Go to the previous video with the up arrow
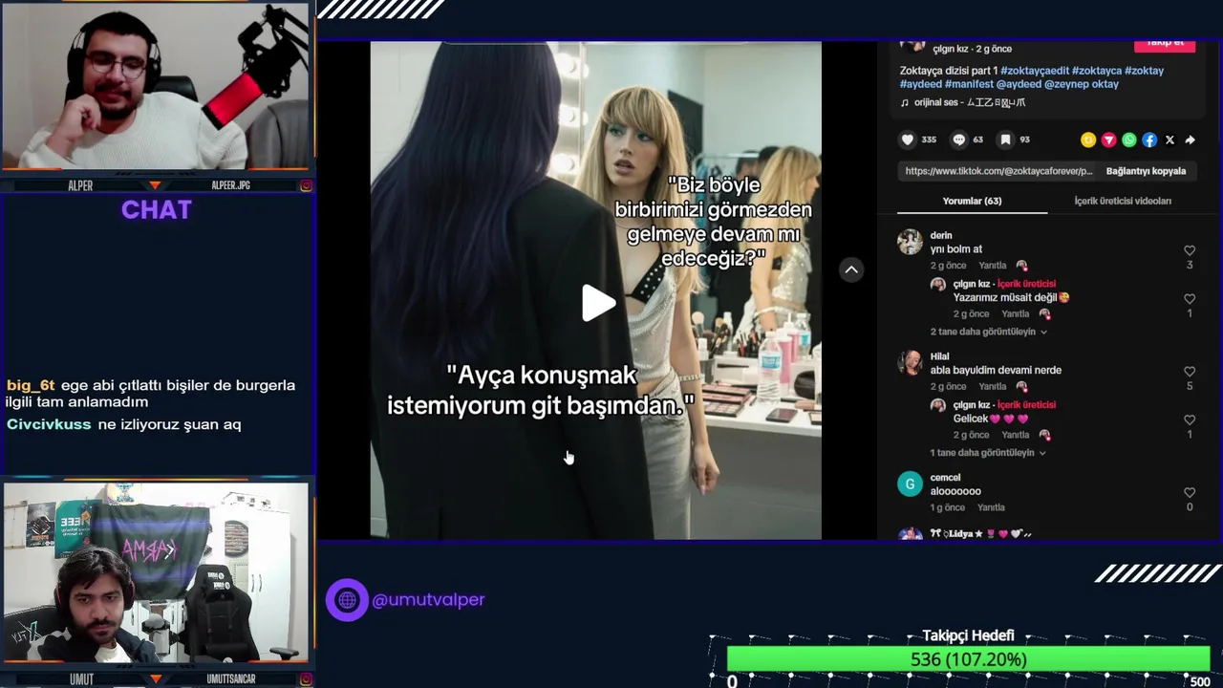1223x688 pixels. pos(851,269)
